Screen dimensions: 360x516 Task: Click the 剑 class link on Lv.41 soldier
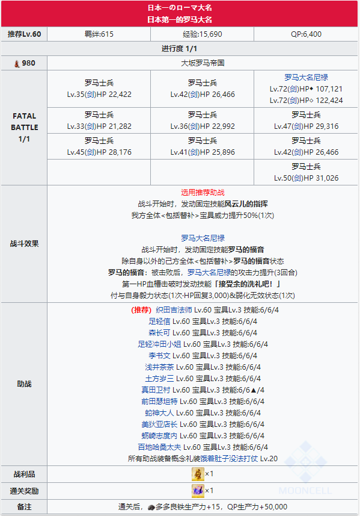point(194,152)
